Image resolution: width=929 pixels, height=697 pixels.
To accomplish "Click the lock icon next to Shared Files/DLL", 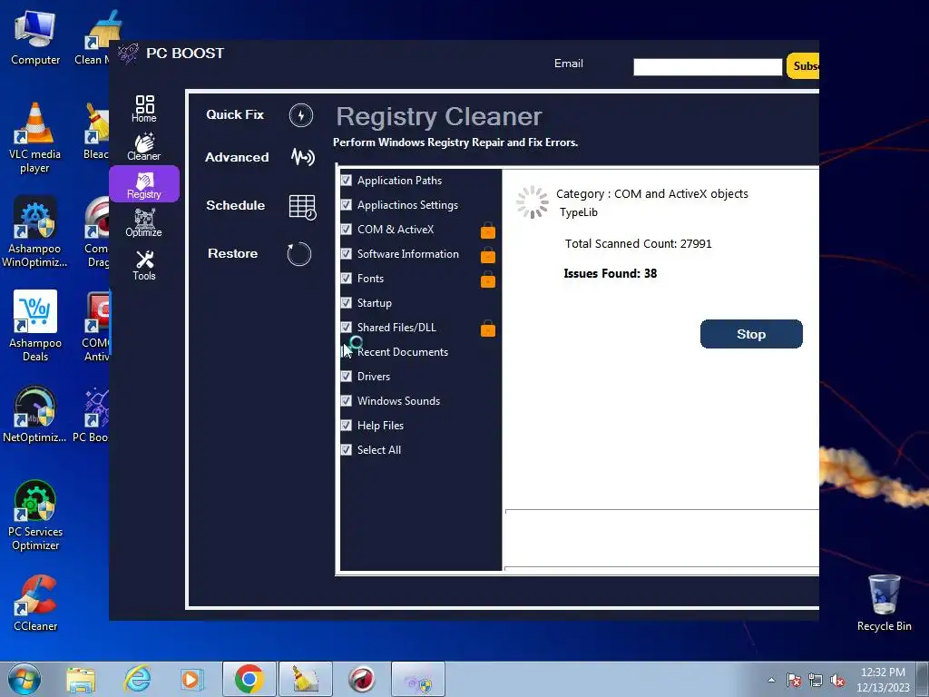I will point(487,328).
